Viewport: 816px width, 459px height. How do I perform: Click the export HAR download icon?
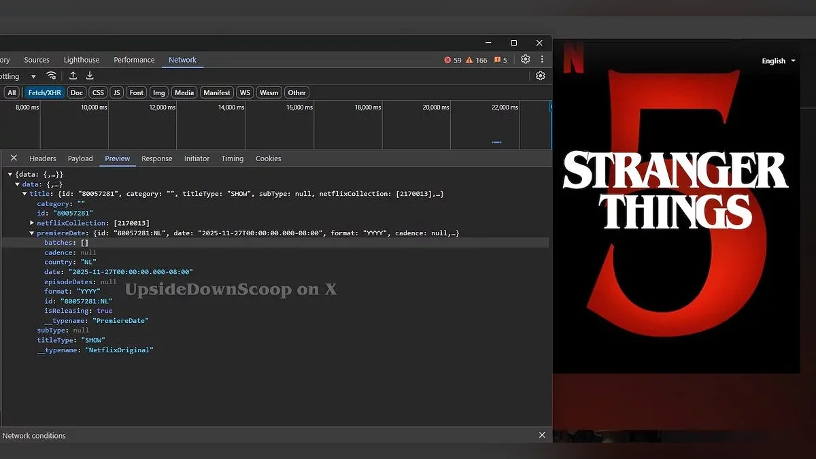point(90,76)
